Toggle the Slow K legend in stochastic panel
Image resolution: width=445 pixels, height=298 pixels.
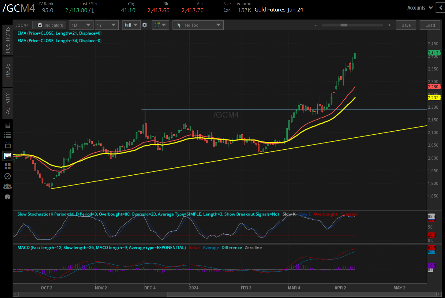pos(289,214)
